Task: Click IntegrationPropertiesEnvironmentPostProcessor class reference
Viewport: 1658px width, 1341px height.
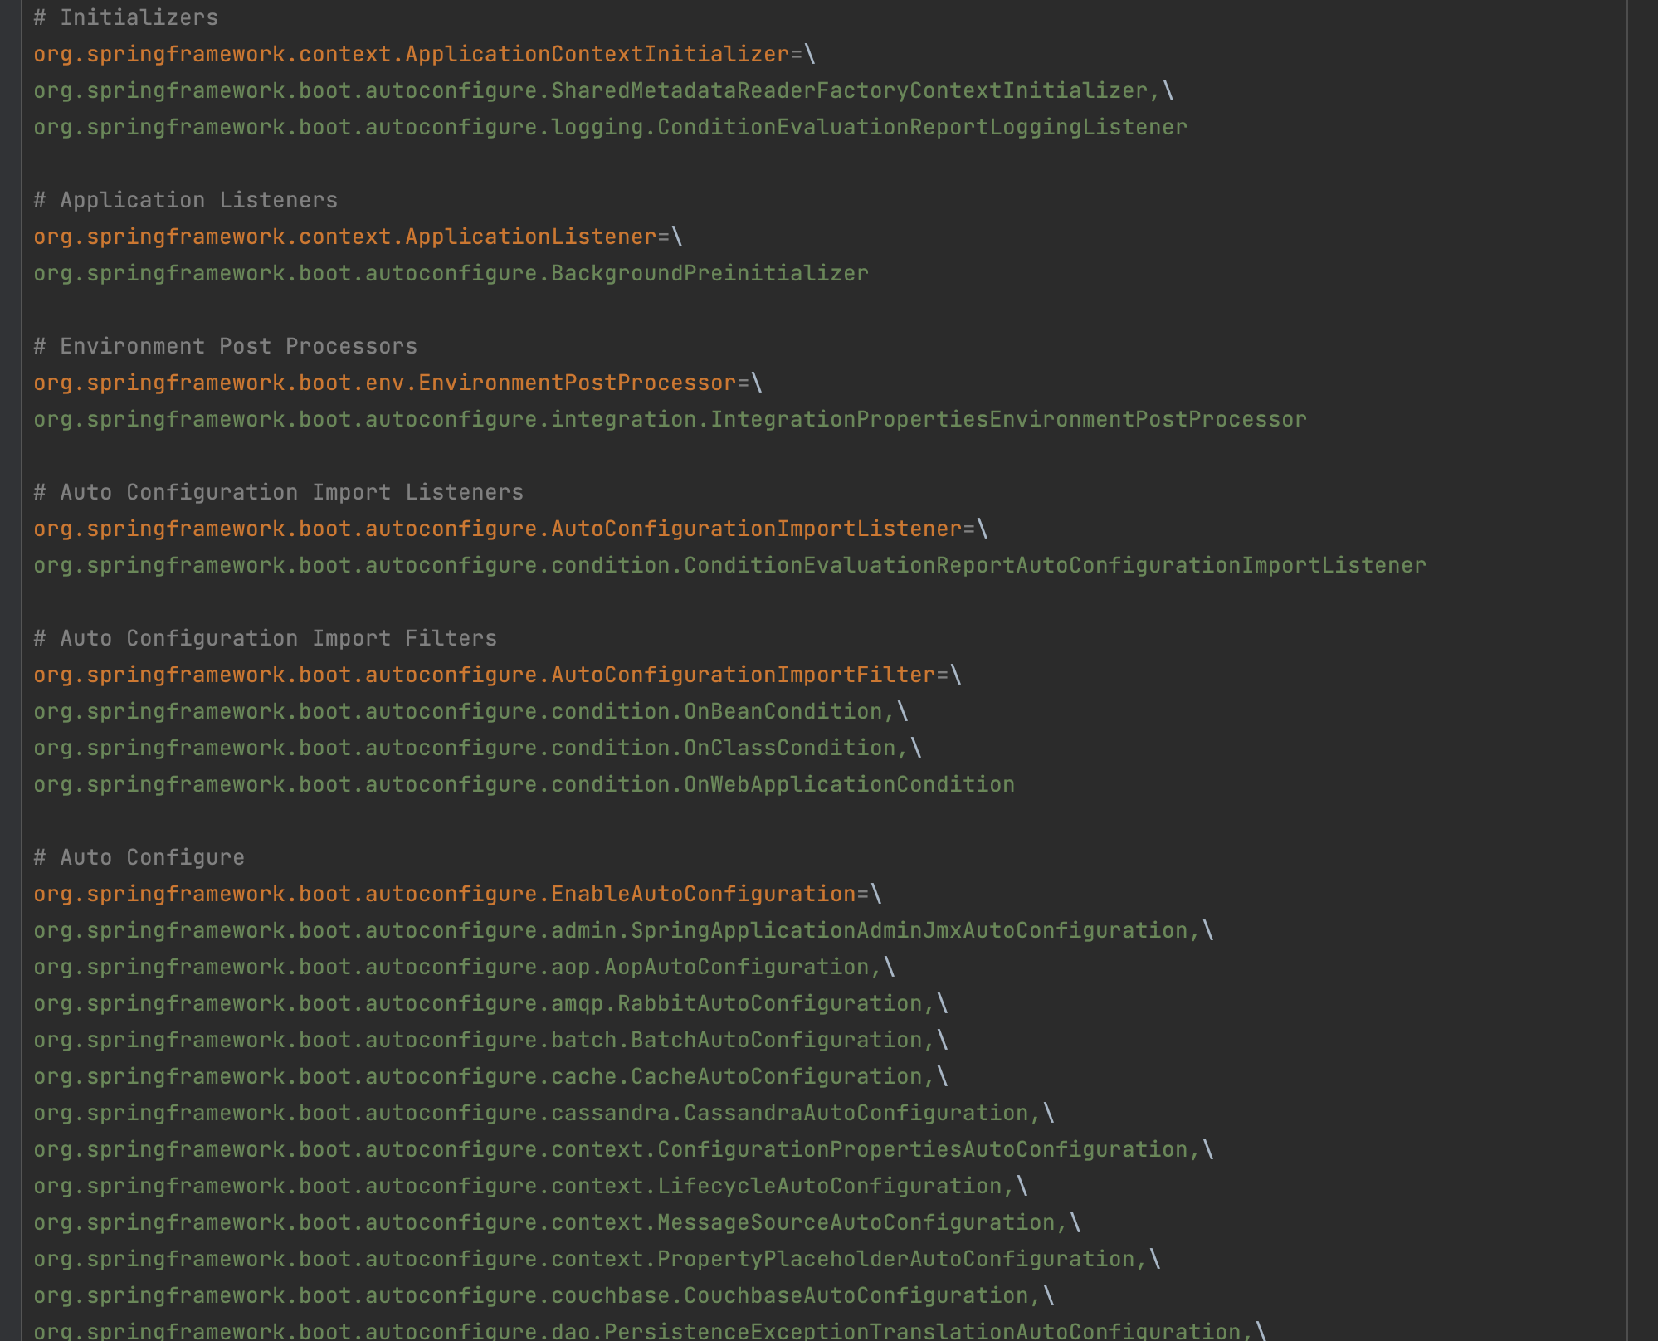Action: click(x=1007, y=420)
